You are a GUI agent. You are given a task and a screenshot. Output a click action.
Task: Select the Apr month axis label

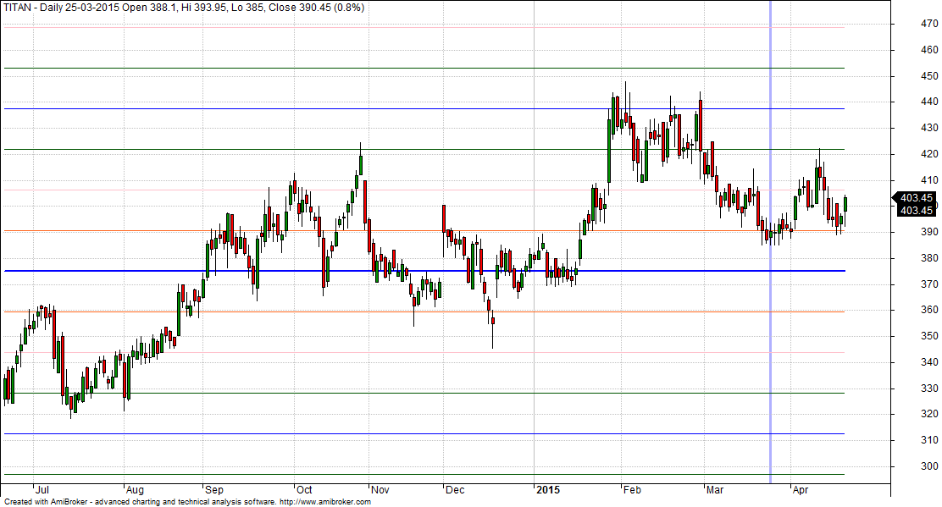pos(800,489)
